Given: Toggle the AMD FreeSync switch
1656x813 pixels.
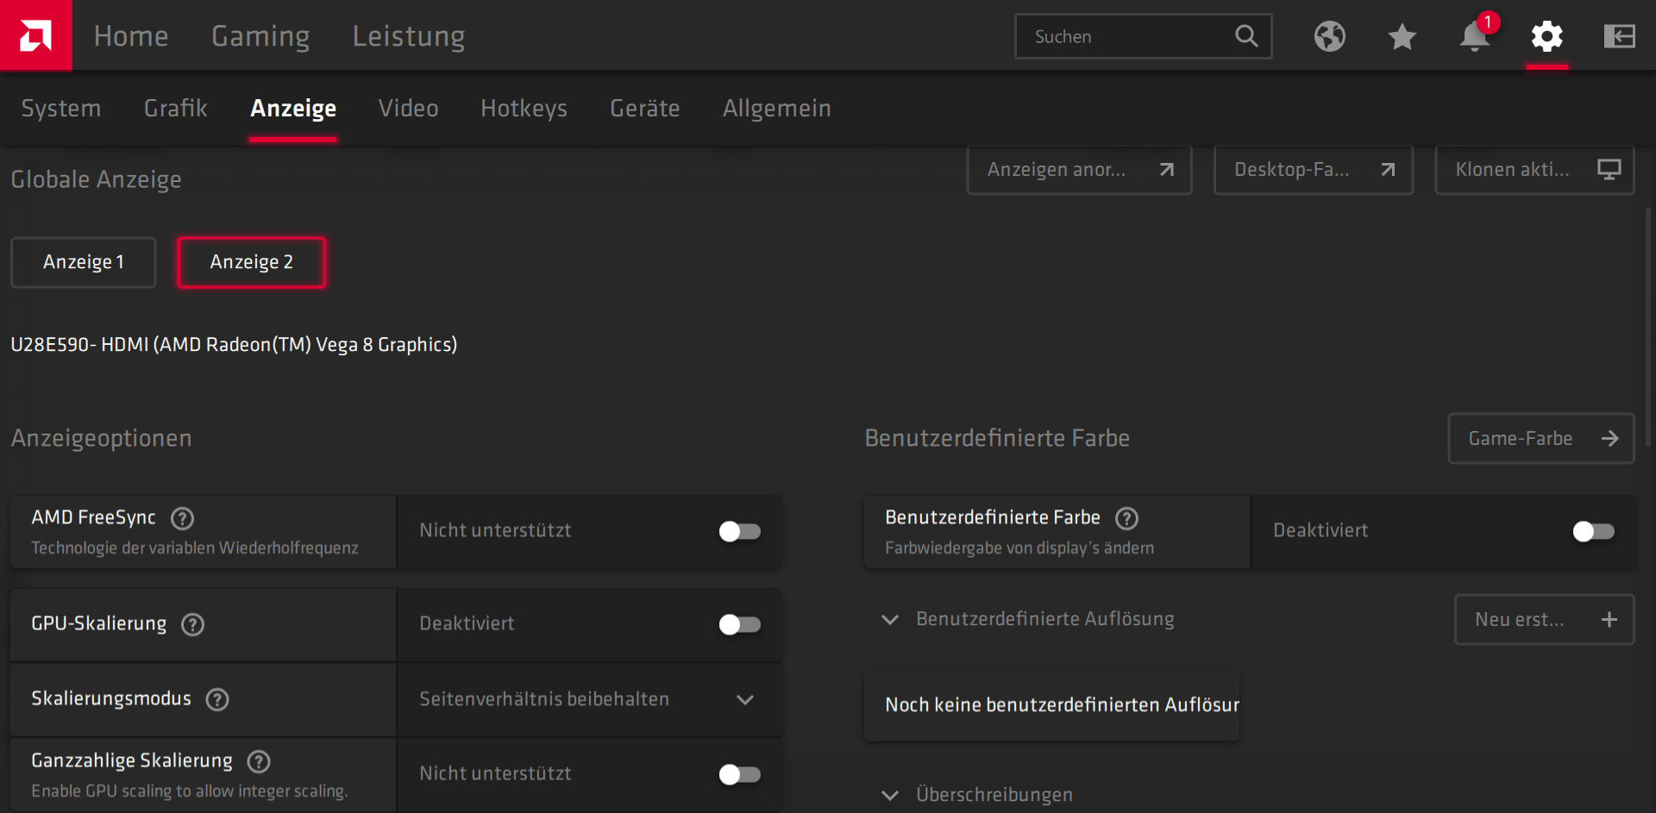Looking at the screenshot, I should 739,531.
